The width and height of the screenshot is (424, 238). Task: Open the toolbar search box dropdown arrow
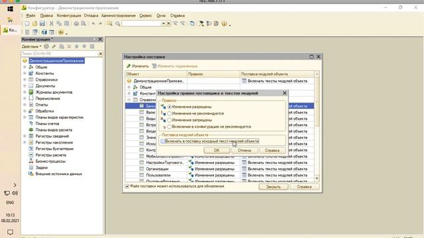(x=164, y=24)
